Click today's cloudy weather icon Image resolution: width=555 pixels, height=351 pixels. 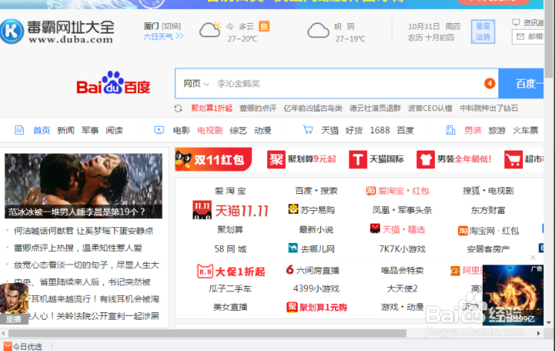(210, 30)
